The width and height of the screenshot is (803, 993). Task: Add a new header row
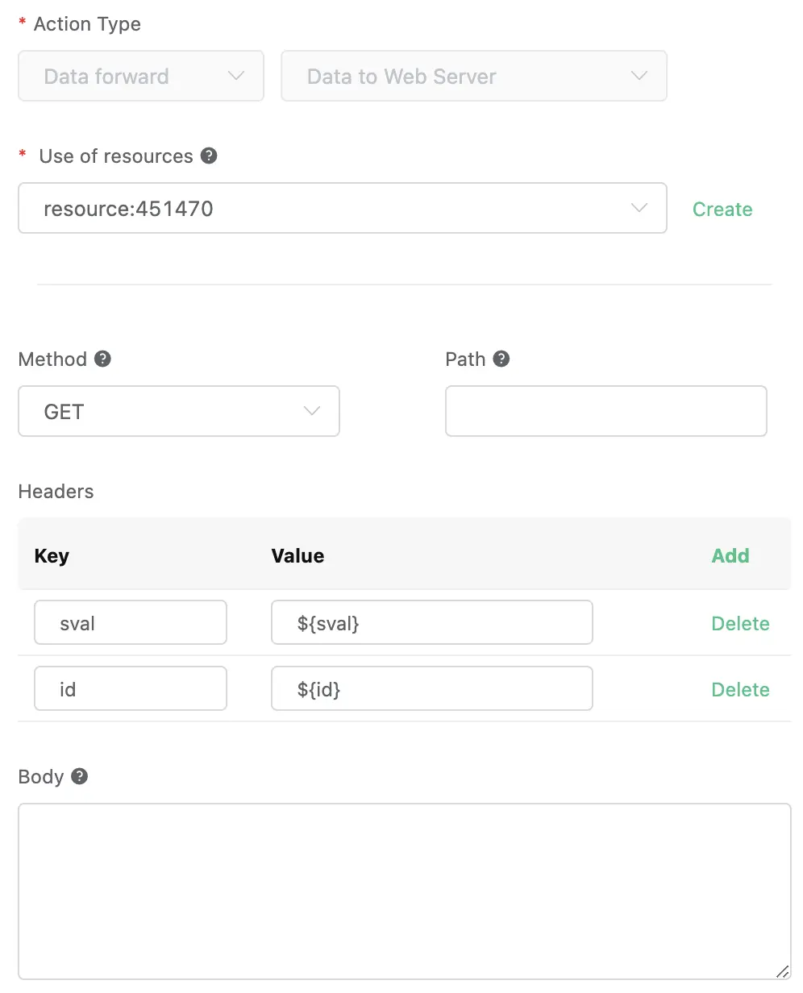click(x=730, y=555)
